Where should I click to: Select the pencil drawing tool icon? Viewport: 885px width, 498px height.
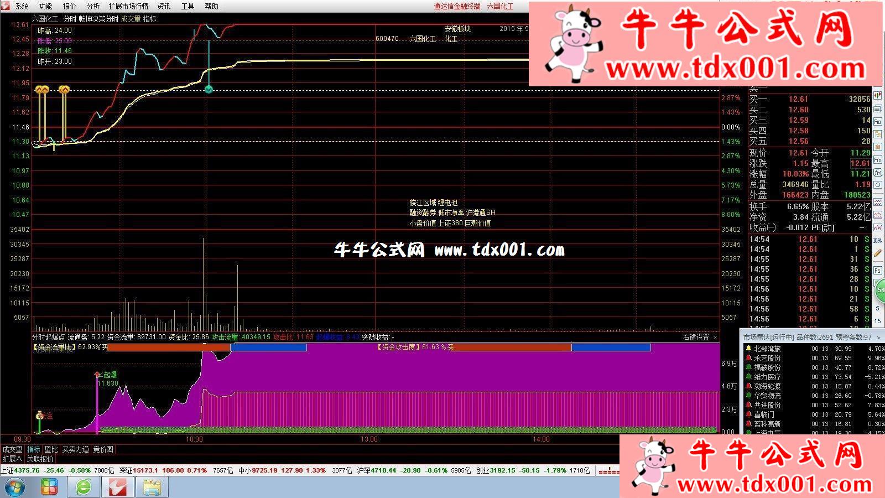878,253
